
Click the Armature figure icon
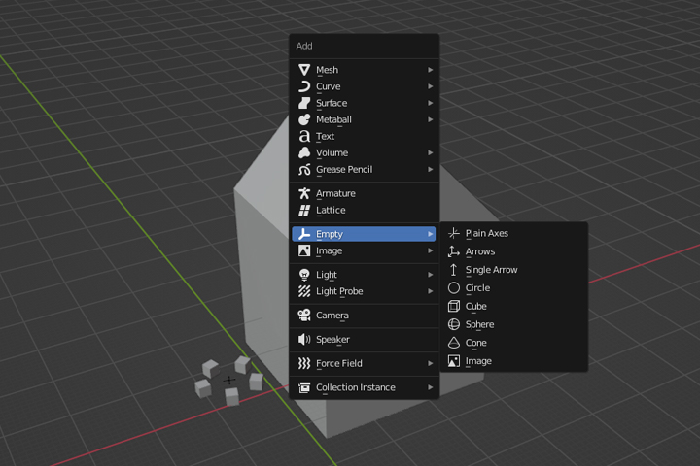pyautogui.click(x=304, y=193)
